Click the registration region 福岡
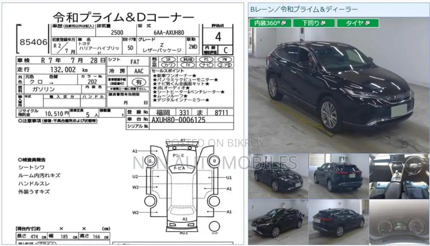 [163, 113]
